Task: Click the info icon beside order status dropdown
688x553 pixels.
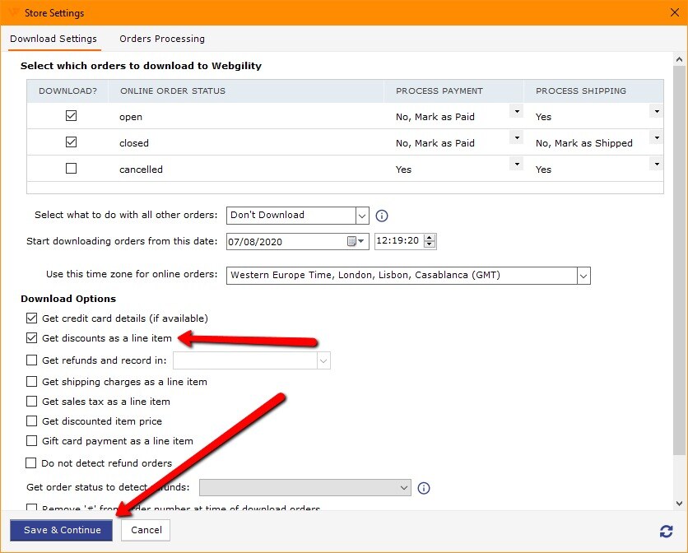Action: tap(424, 488)
